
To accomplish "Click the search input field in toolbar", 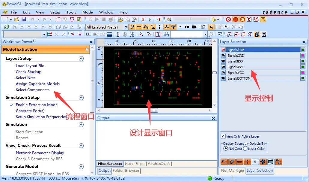I will coord(187,34).
